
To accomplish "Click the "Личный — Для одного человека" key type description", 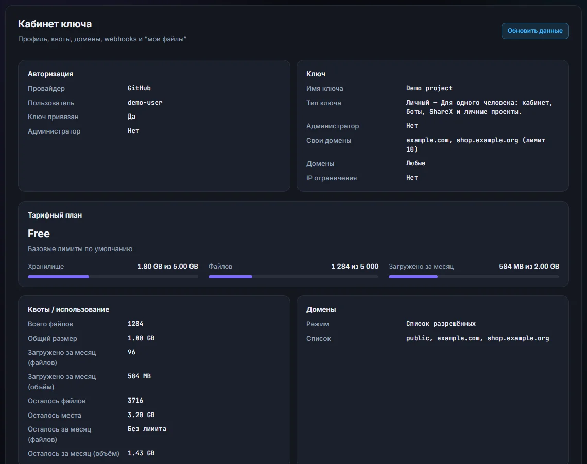I will (x=479, y=107).
